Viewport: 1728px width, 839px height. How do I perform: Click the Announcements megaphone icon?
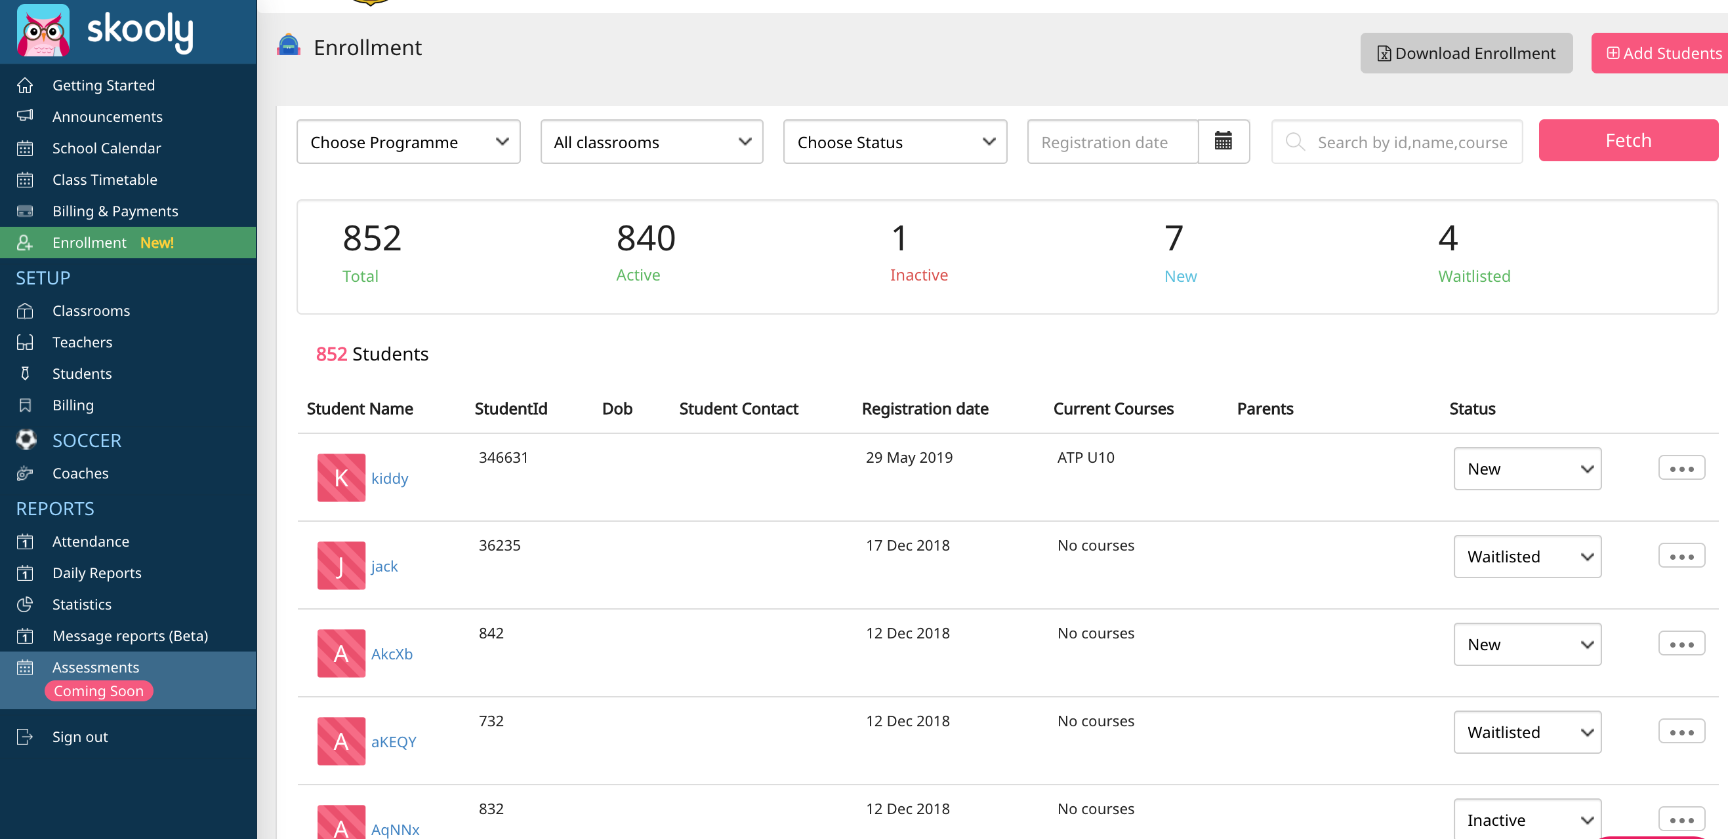point(25,116)
